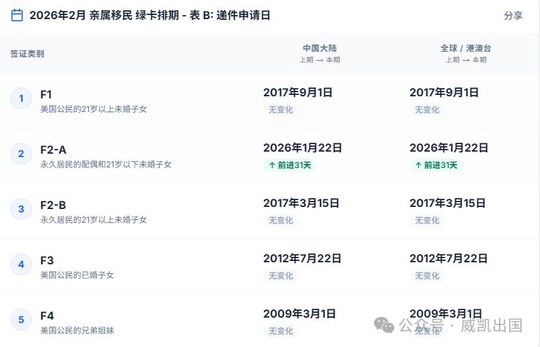Screen dimensions: 540x347
Task: Select the number 3 badge for F2-B
Action: coord(21,209)
